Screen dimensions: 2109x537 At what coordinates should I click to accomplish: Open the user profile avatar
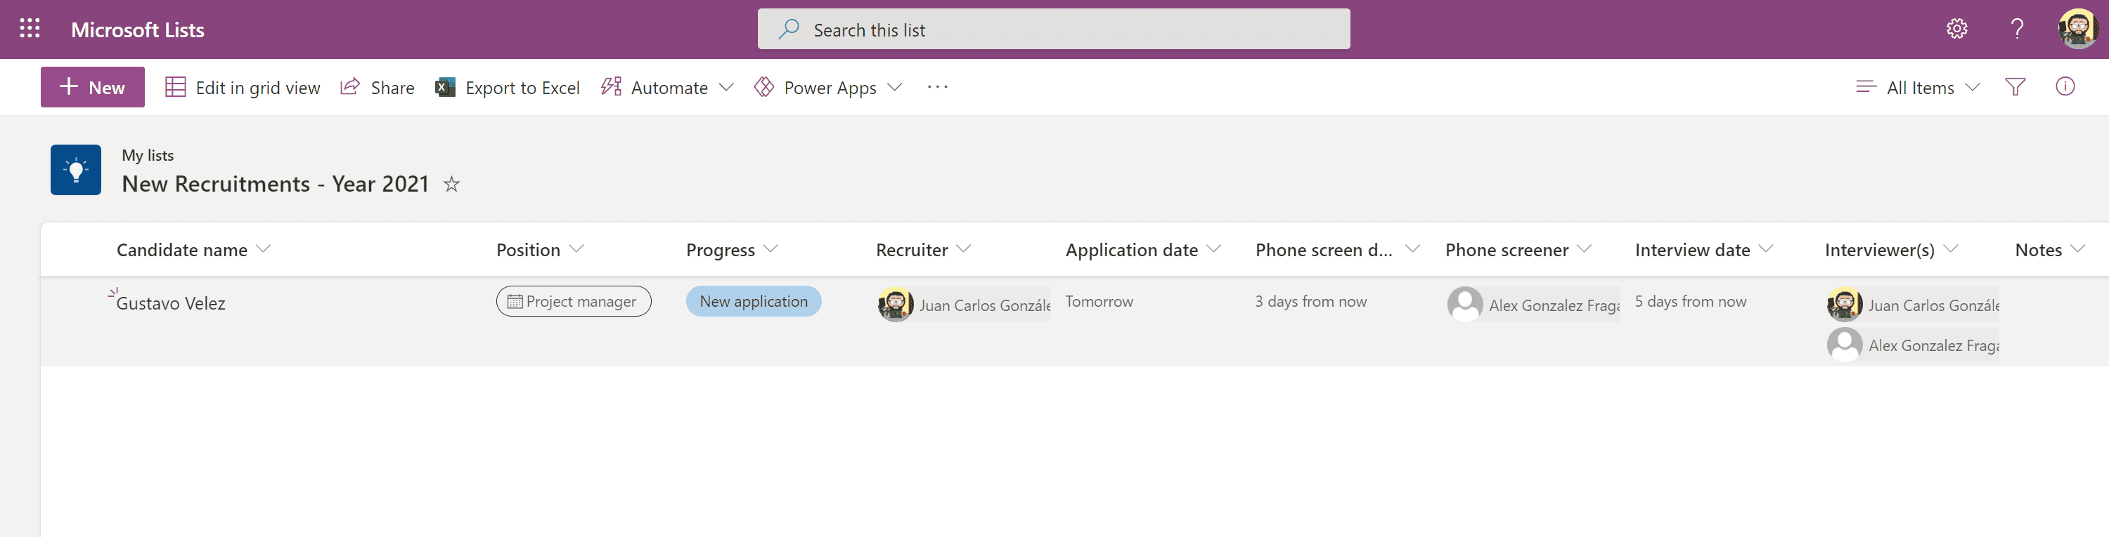coord(2078,29)
